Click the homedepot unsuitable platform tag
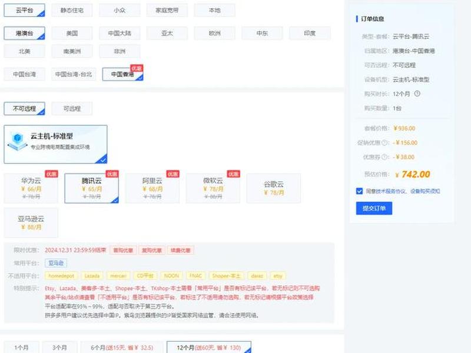 tap(61, 276)
